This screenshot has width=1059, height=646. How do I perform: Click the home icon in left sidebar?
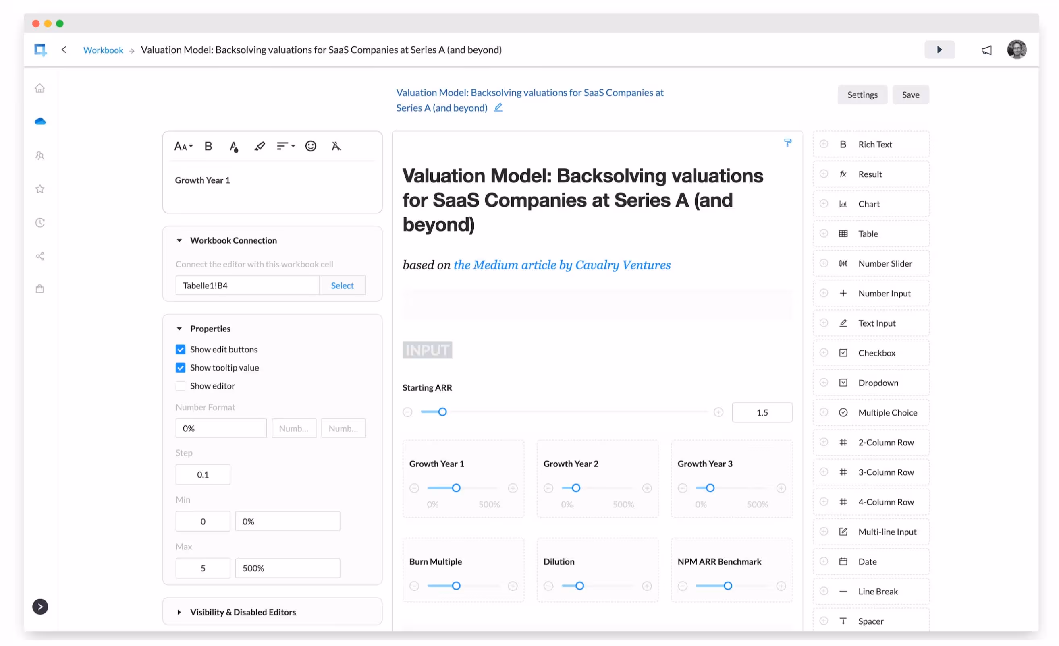coord(39,88)
